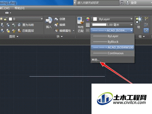Click the Create (创建) block label
The width and height of the screenshot is (152, 114).
62,19
